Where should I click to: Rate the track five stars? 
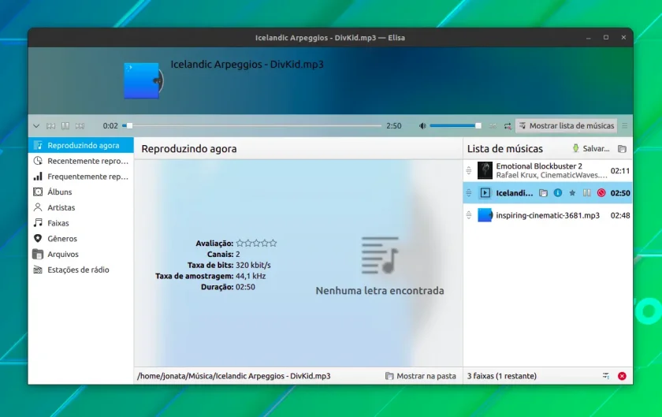pyautogui.click(x=273, y=243)
